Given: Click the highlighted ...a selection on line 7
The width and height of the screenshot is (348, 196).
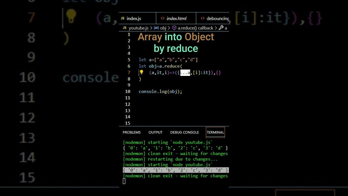Looking at the screenshot, I should (x=185, y=73).
